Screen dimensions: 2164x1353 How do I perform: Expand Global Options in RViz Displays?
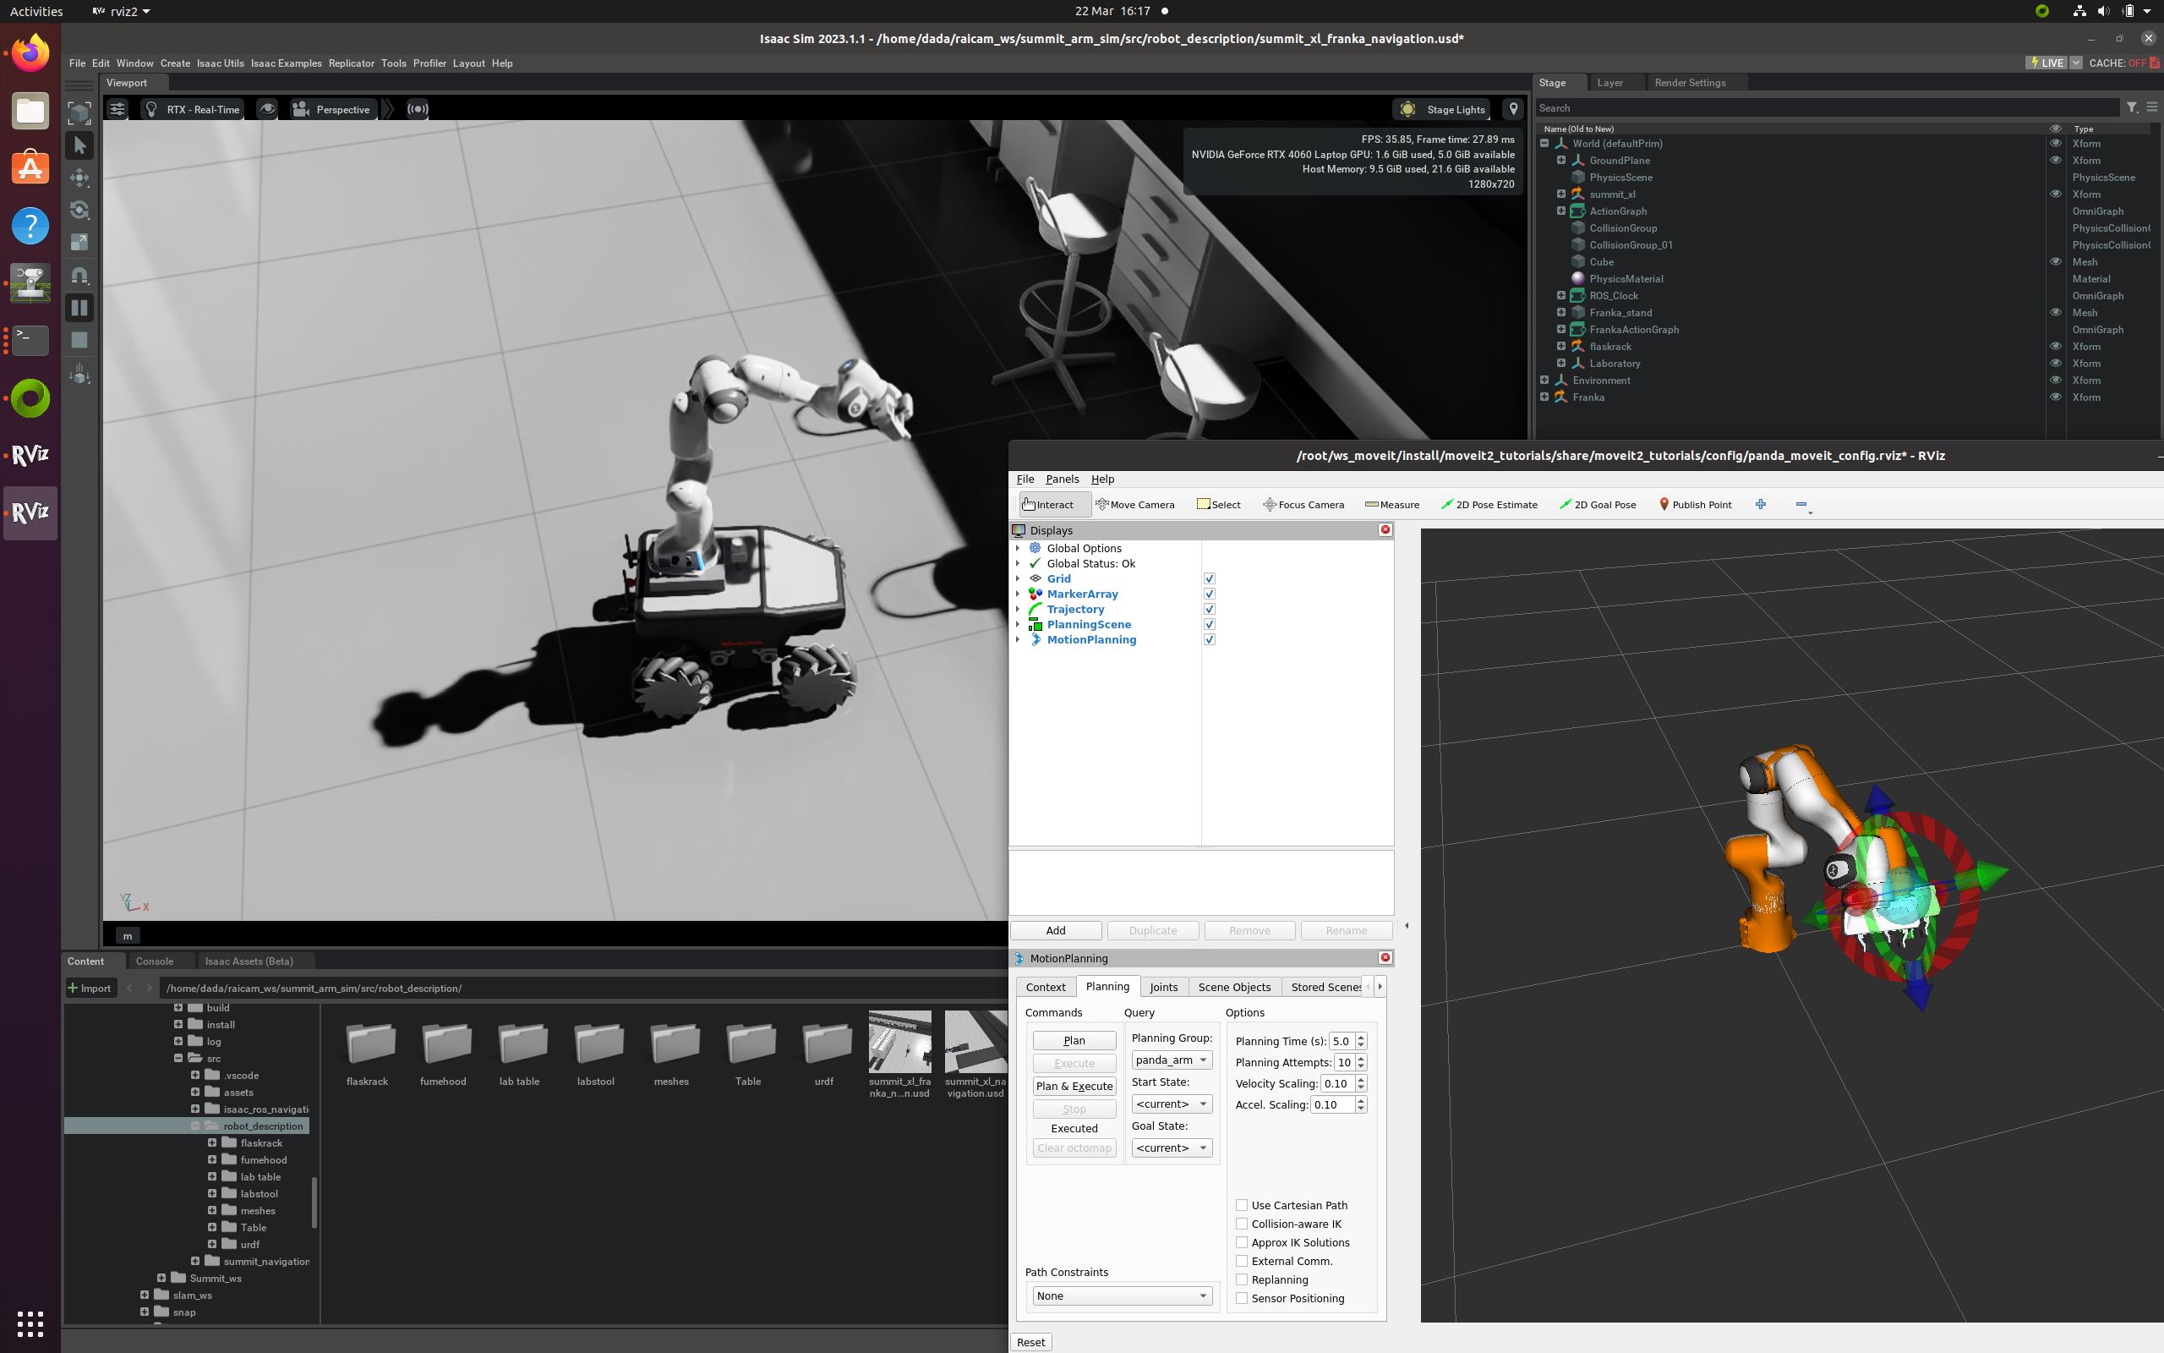coord(1018,549)
